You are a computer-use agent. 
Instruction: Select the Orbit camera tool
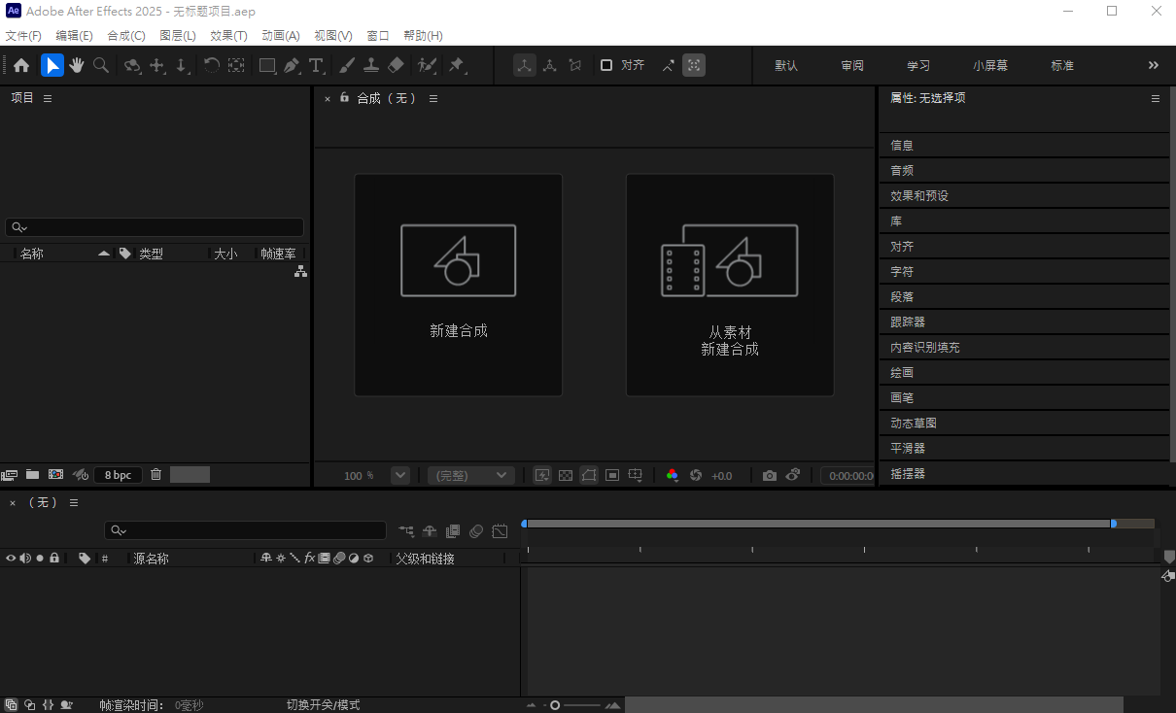132,65
